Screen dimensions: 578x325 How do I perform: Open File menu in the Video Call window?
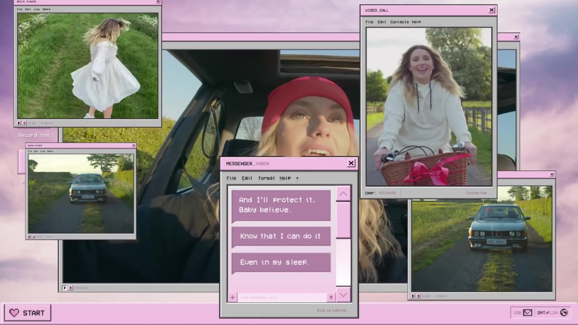(369, 22)
